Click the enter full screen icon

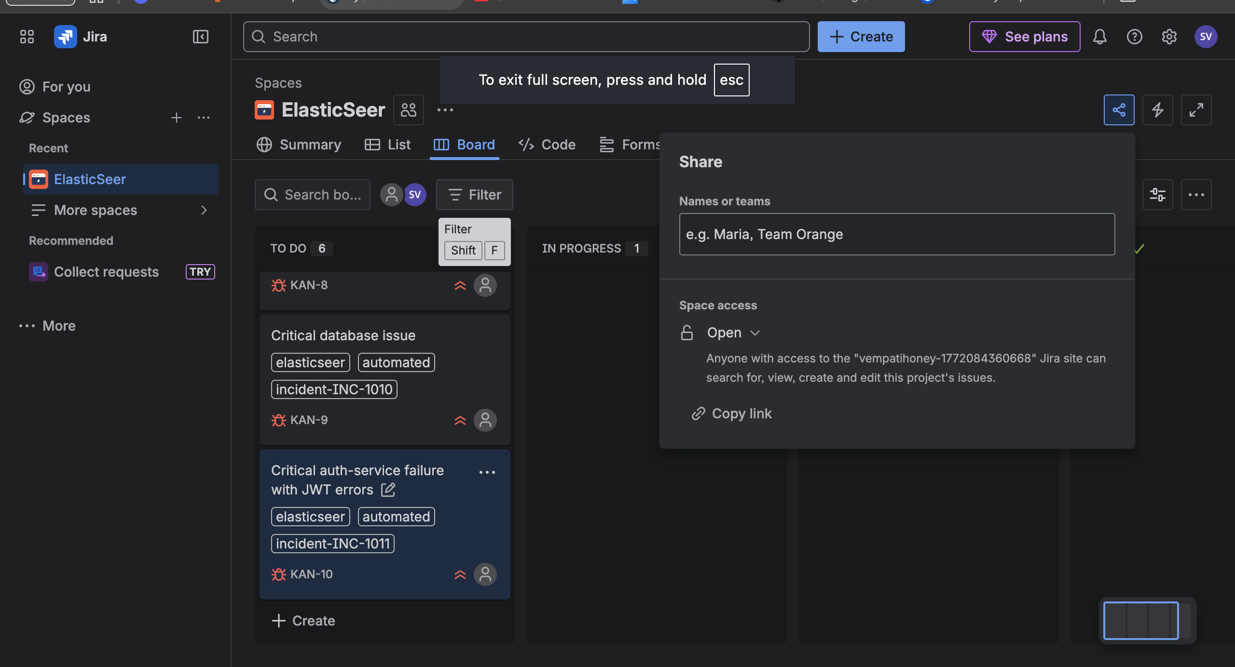coord(1196,110)
